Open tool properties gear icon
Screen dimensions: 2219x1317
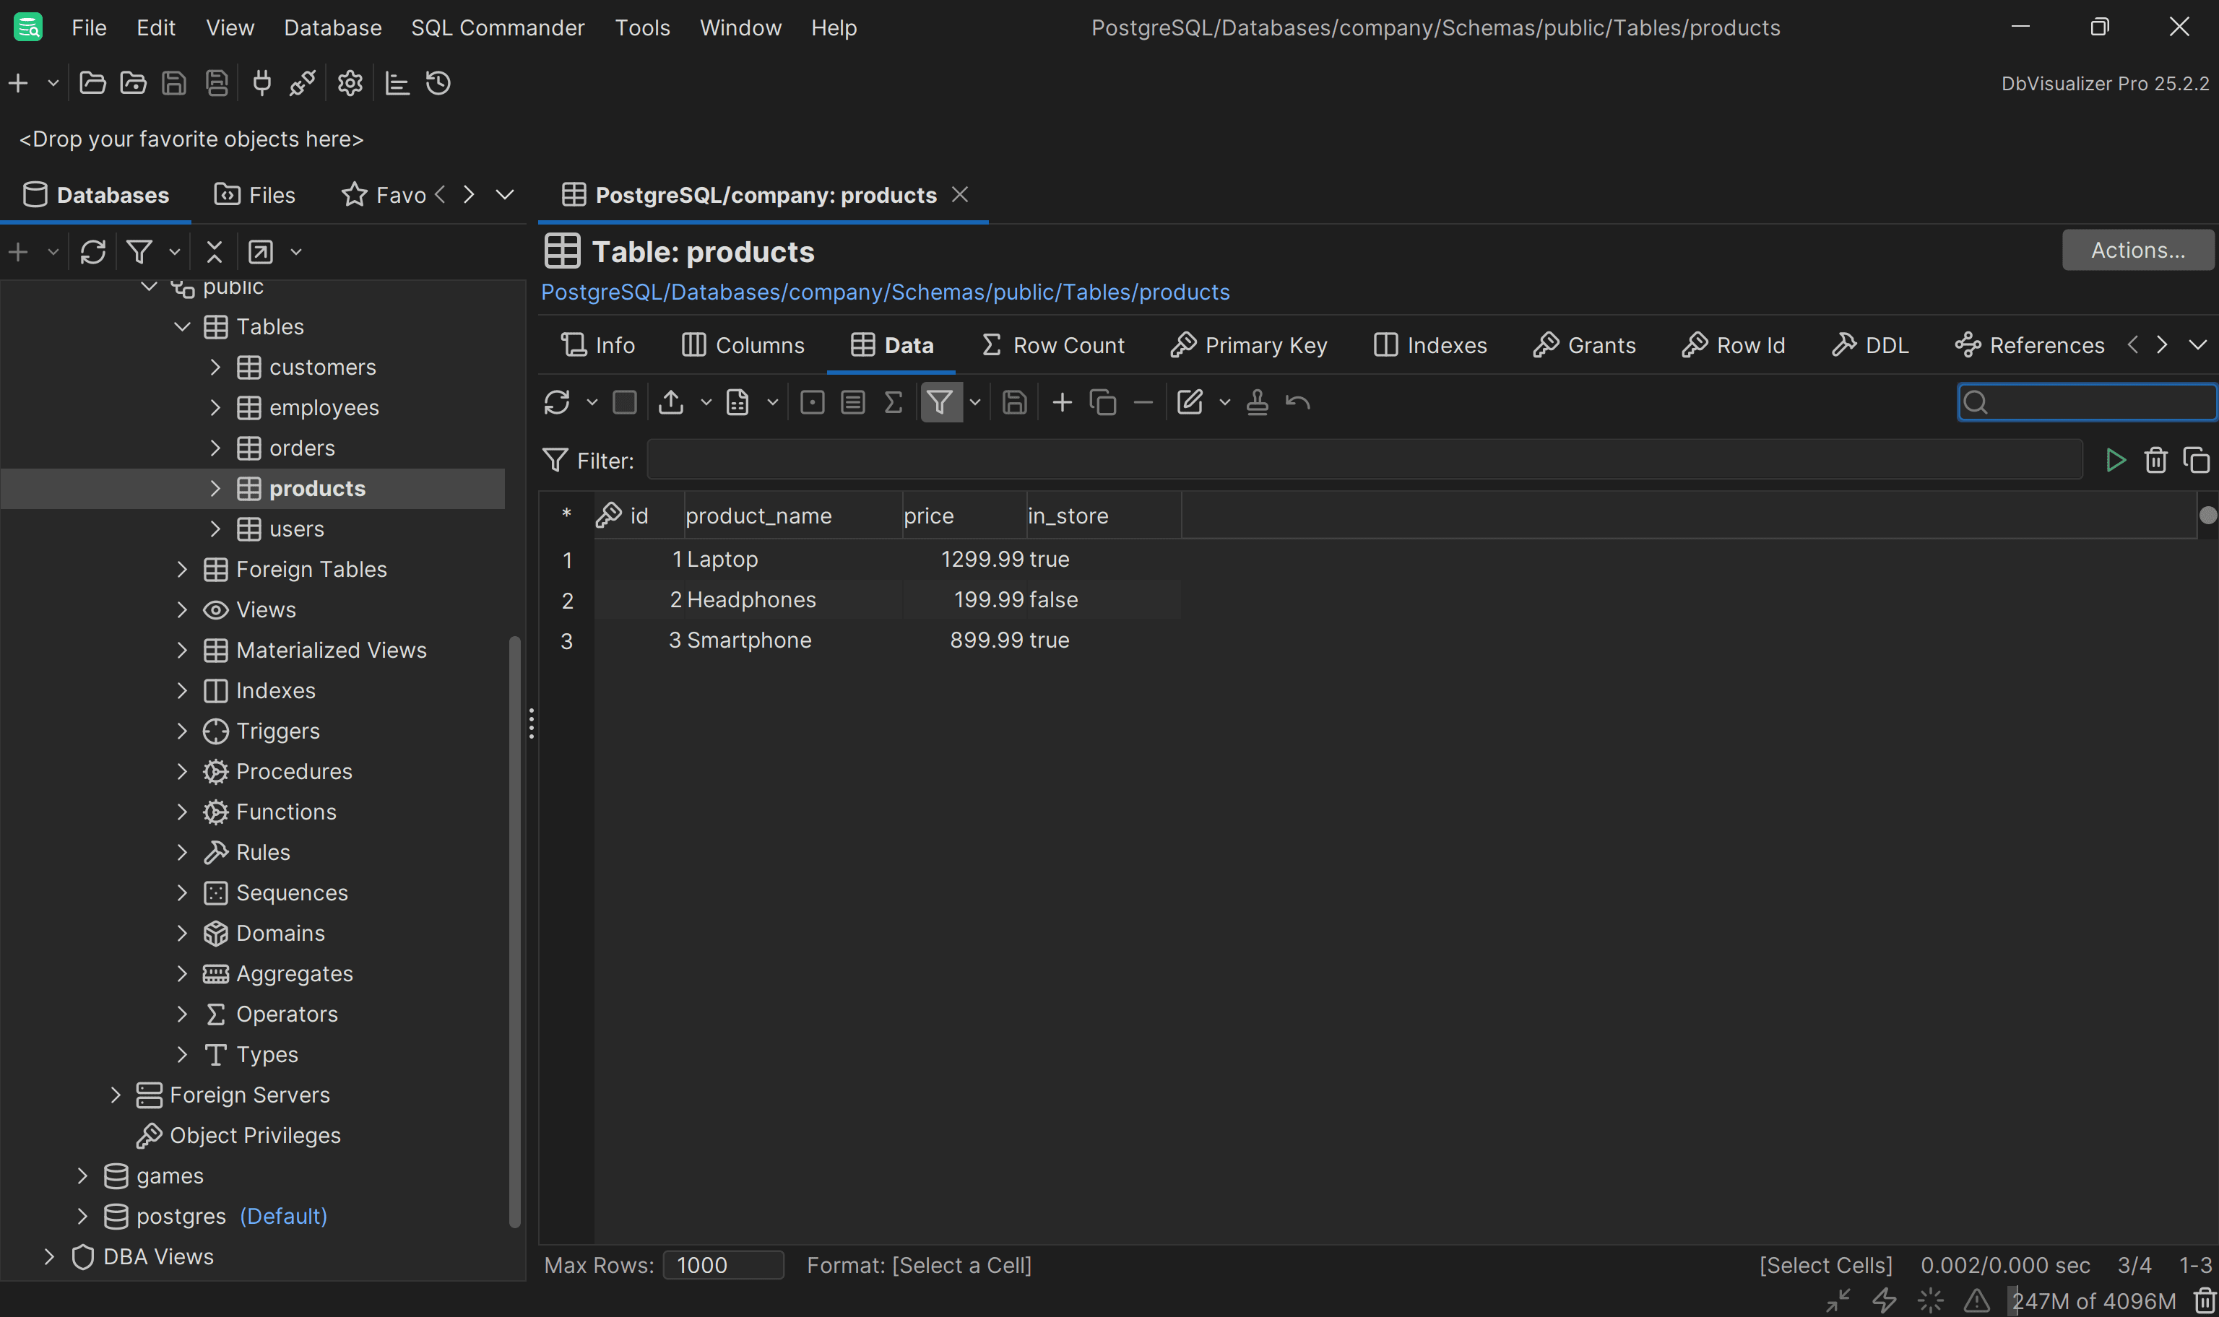point(350,84)
